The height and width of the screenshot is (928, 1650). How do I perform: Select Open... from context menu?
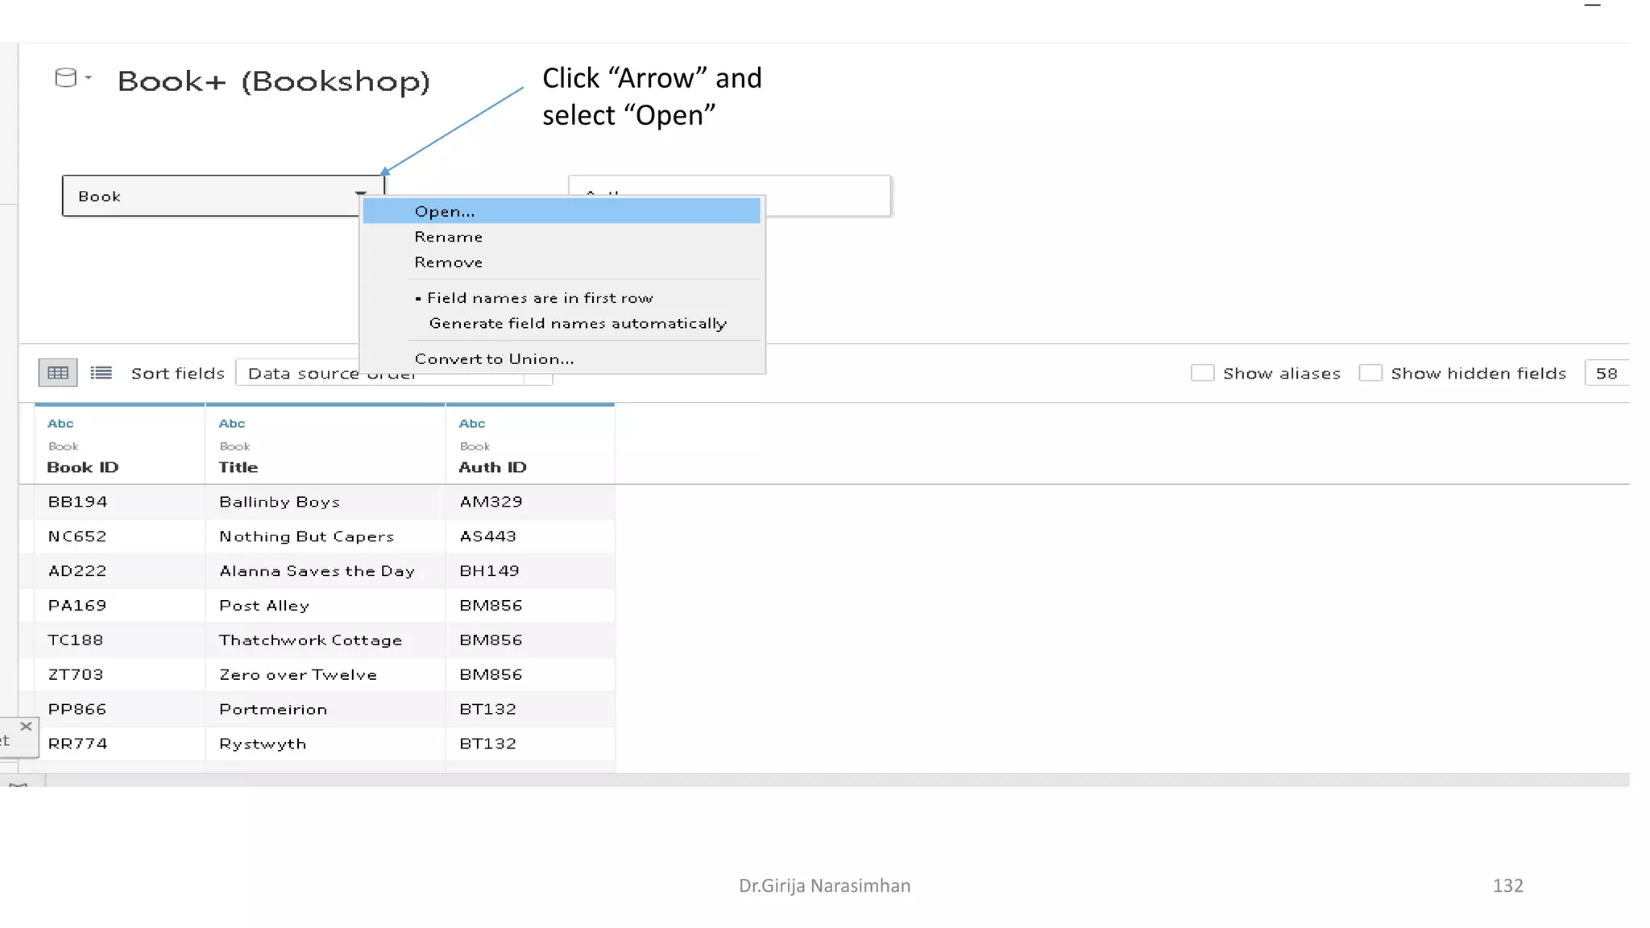[445, 212]
